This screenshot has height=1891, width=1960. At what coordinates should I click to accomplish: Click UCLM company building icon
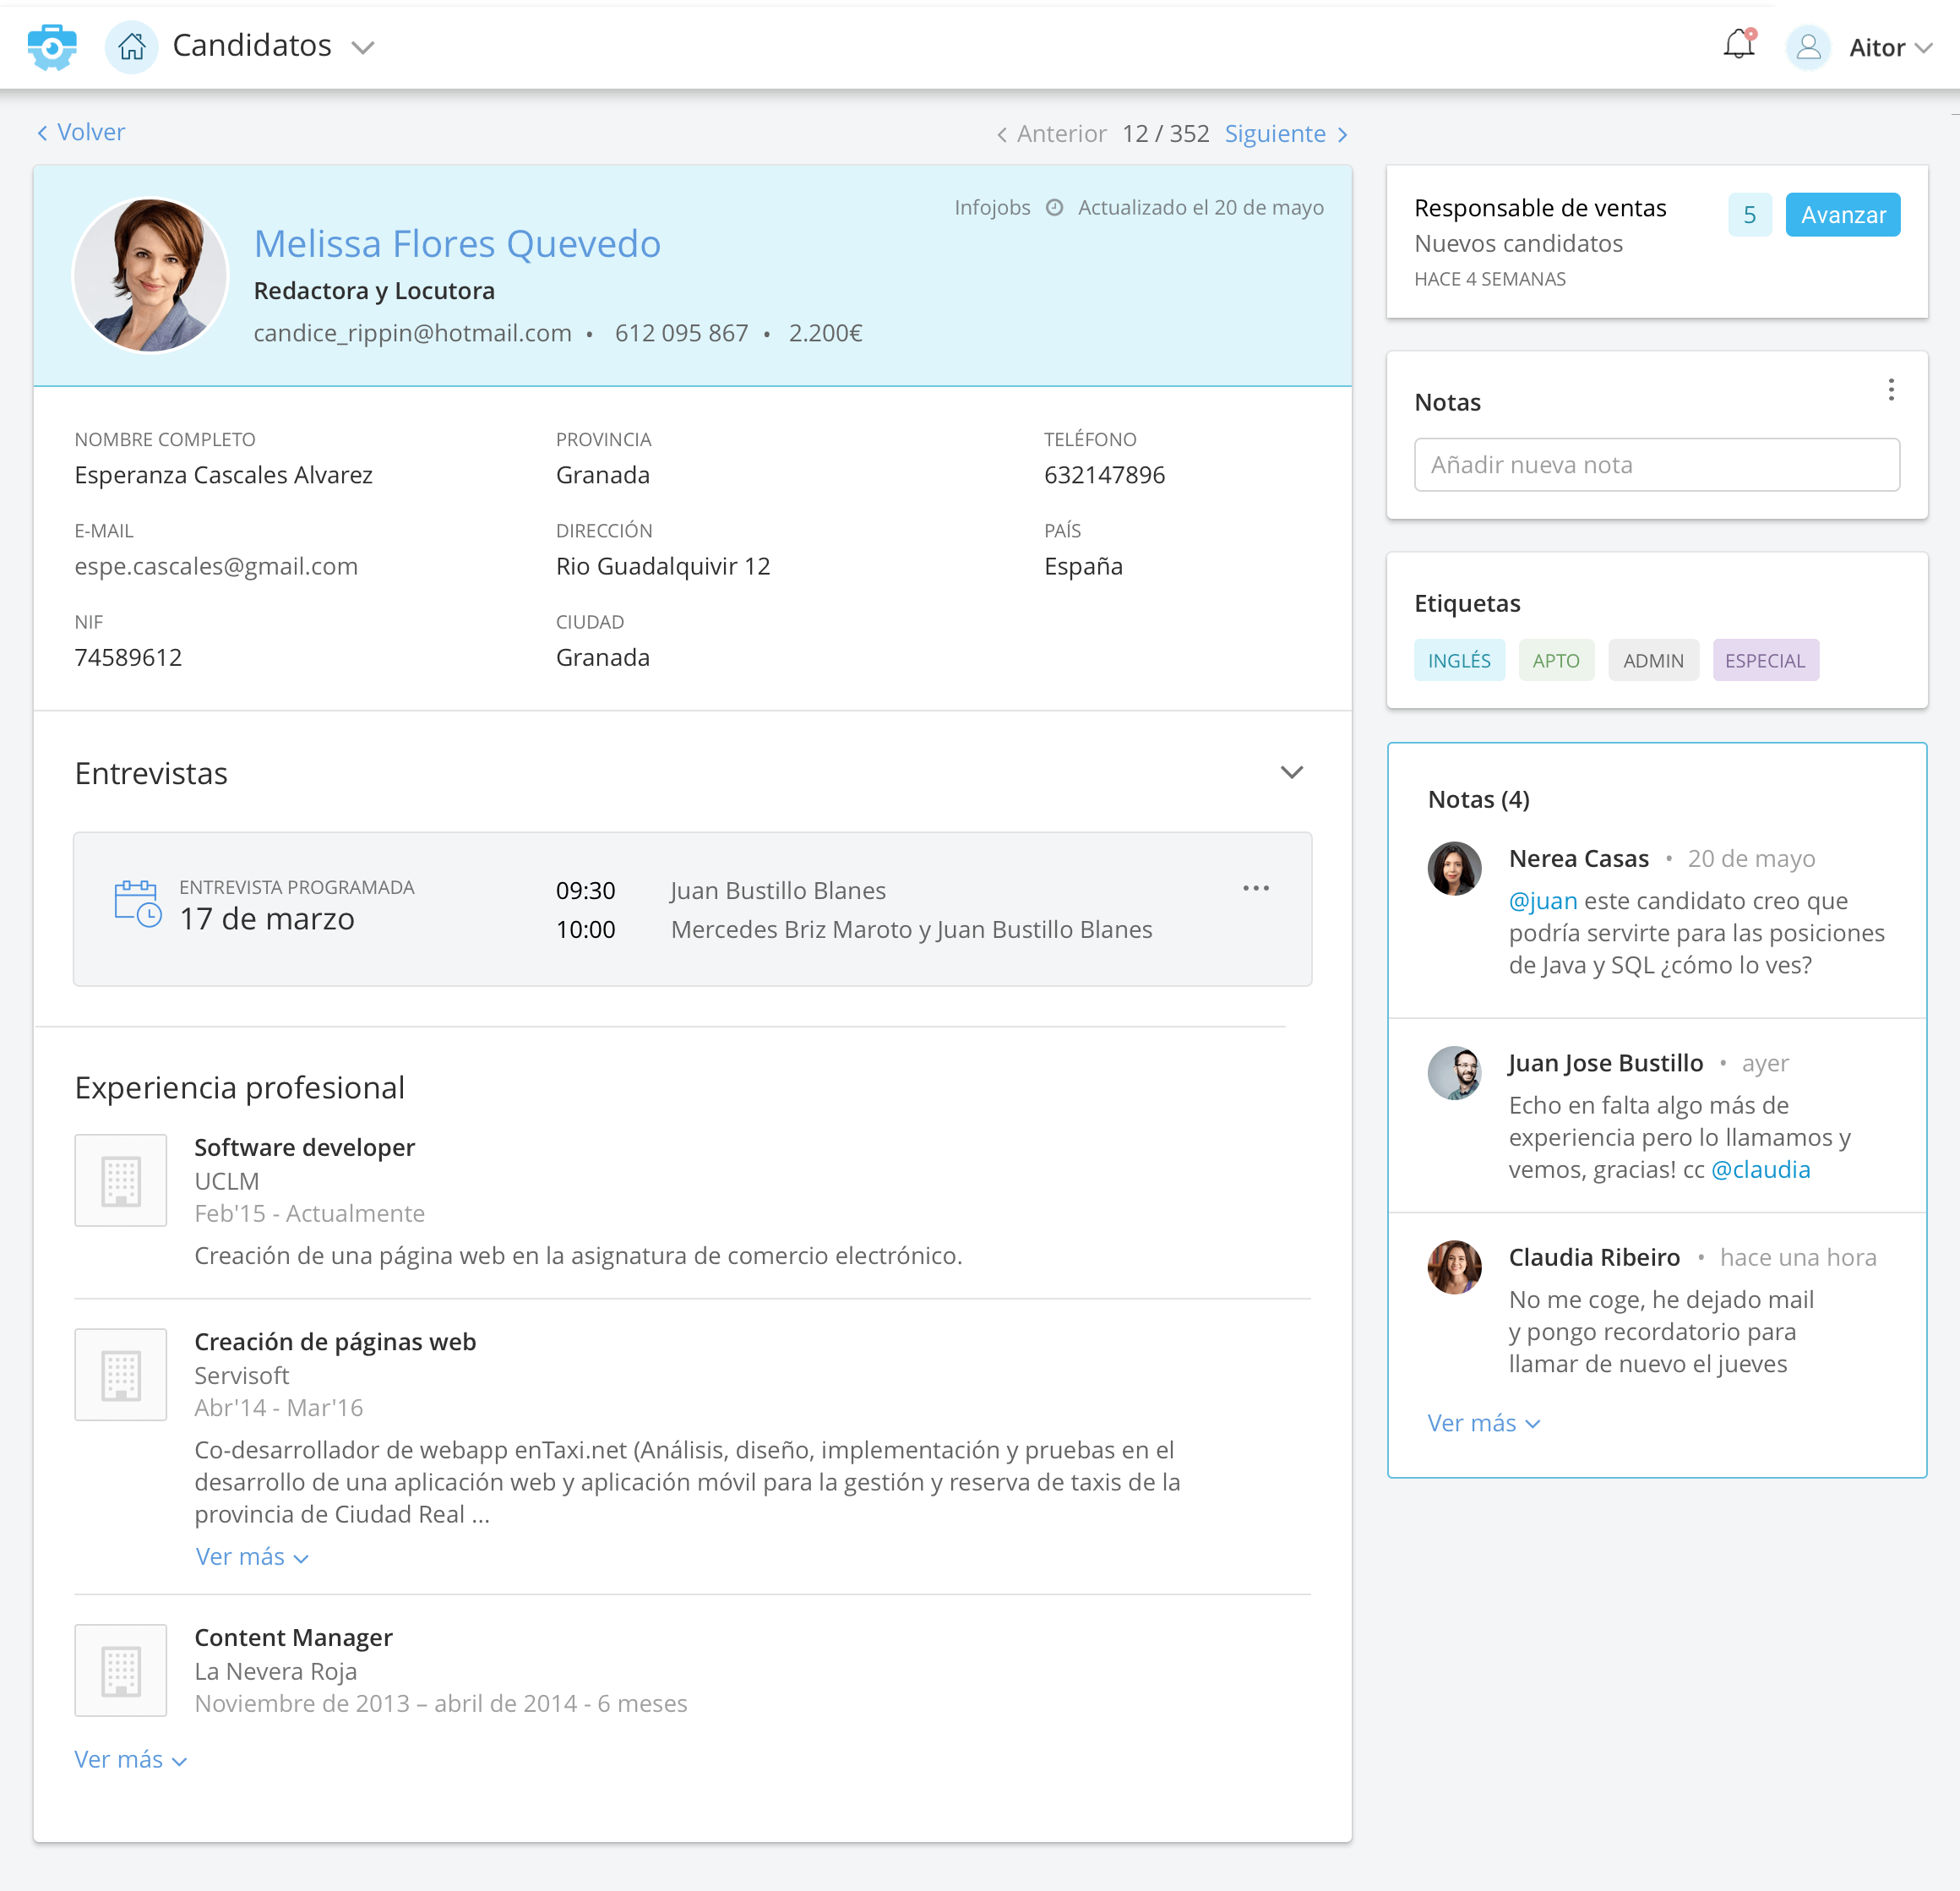click(121, 1180)
